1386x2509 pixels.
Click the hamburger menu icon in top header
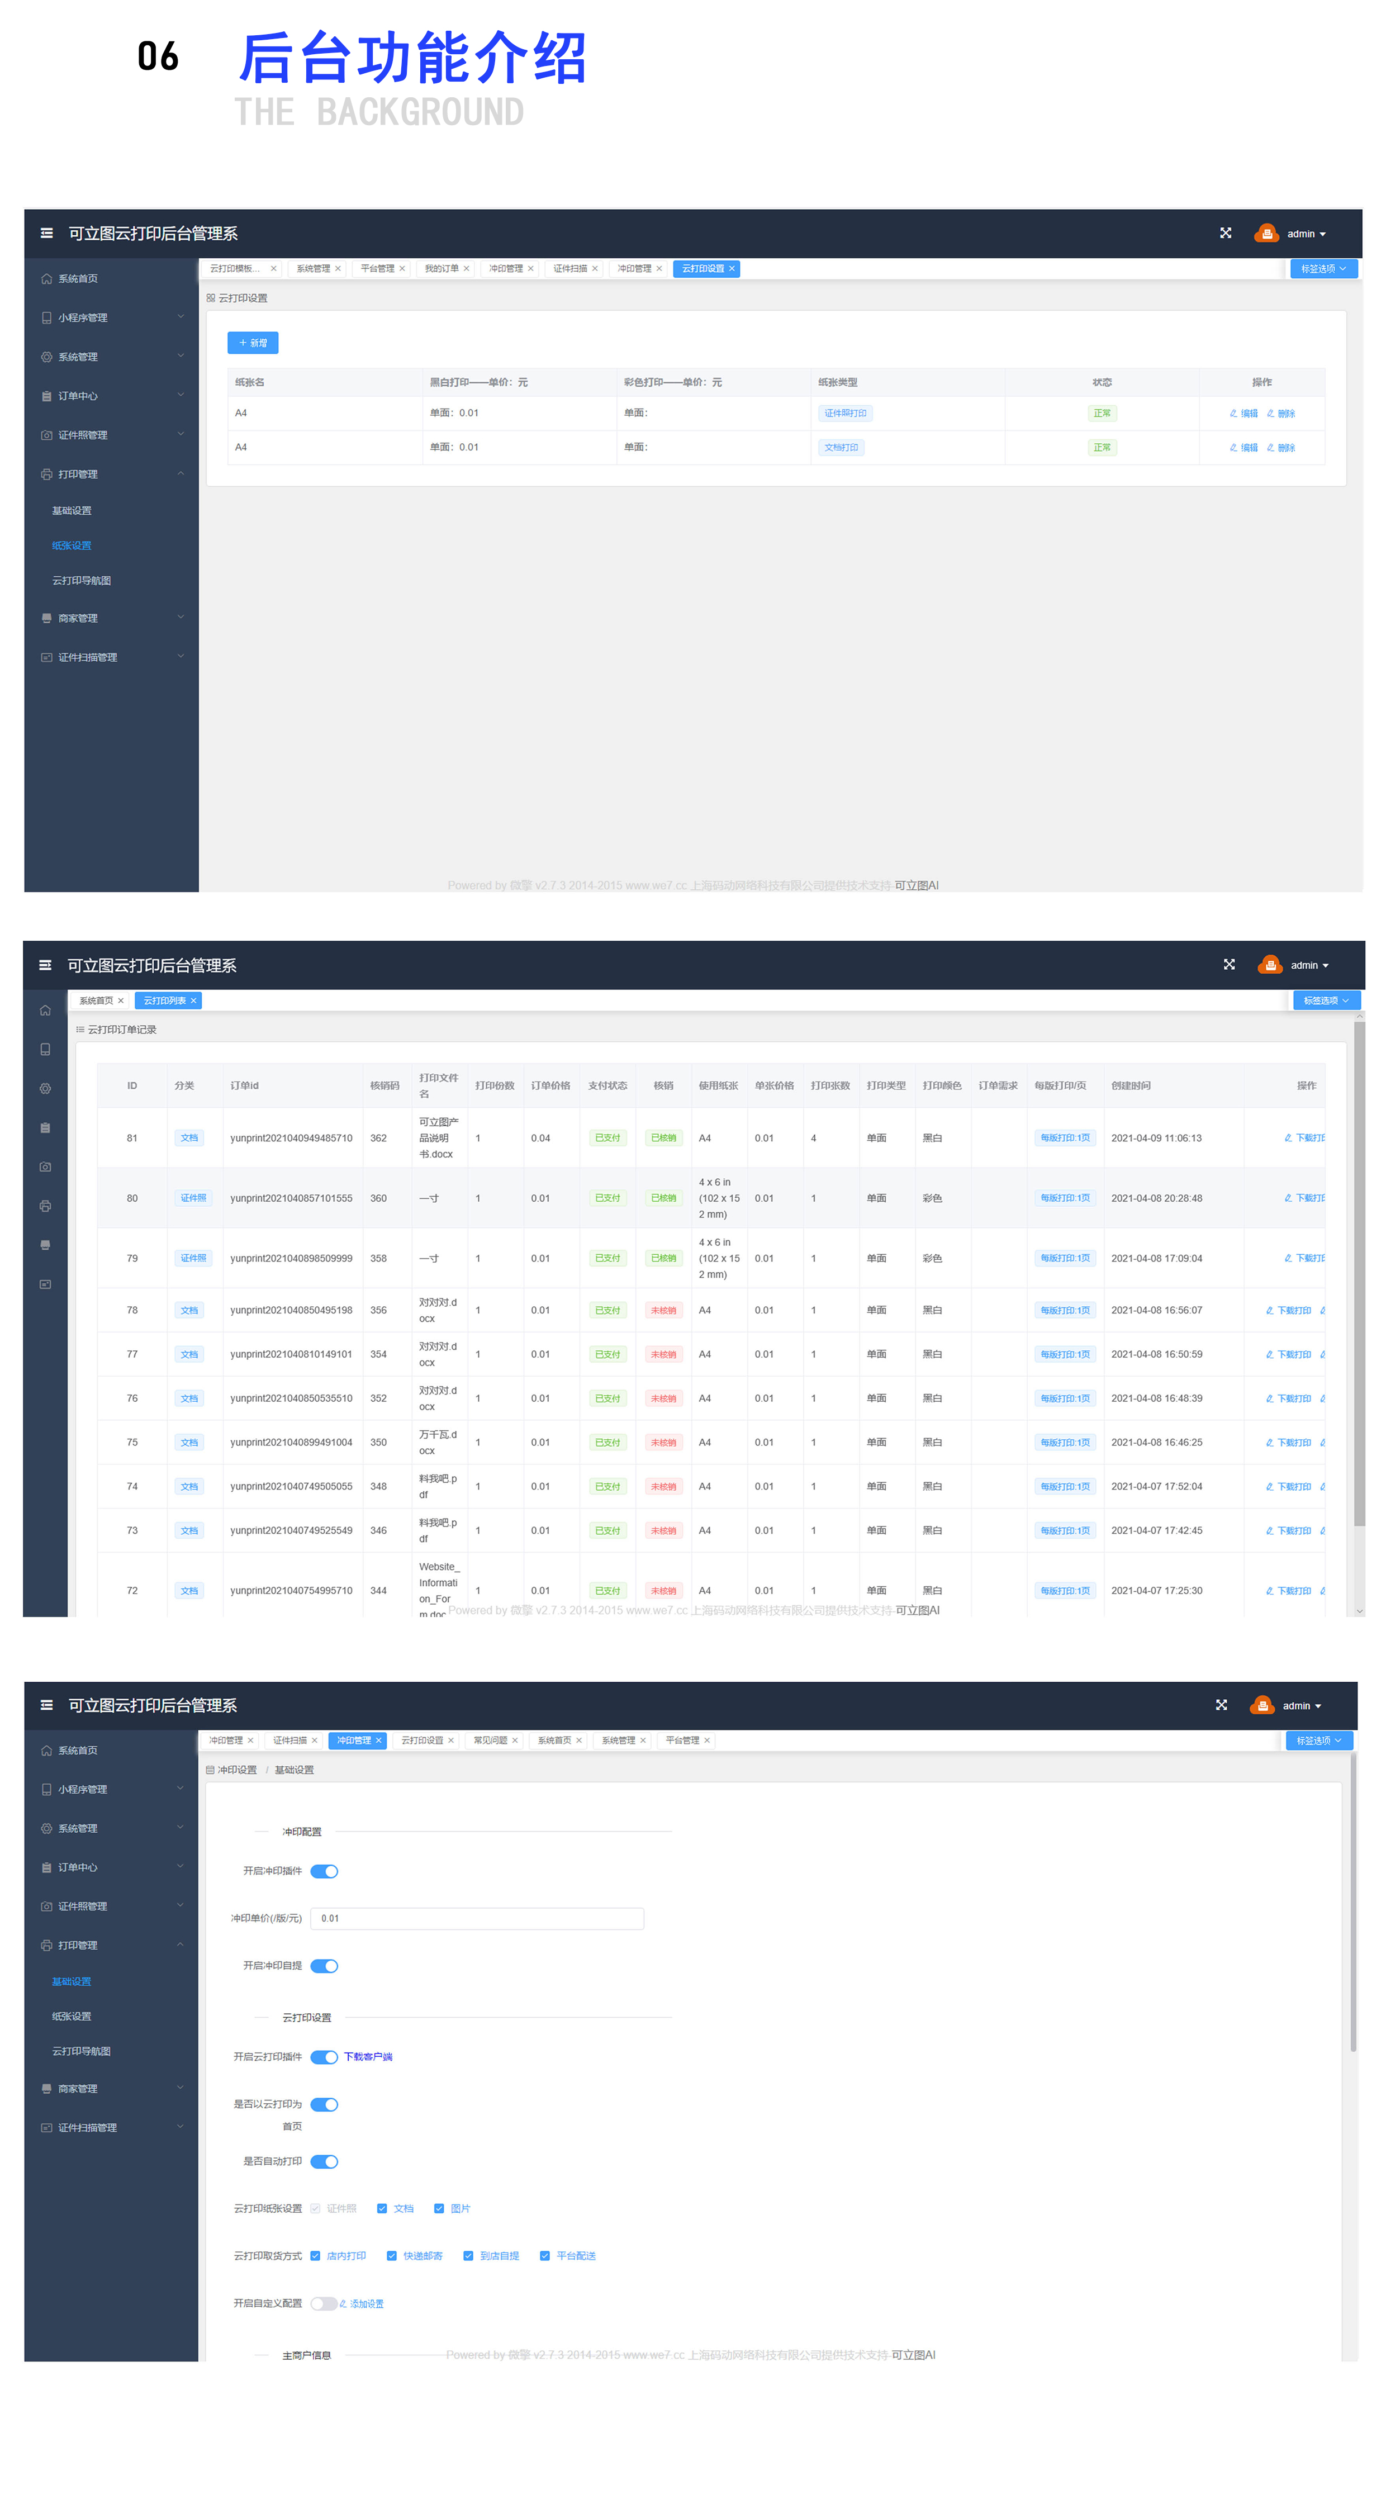pyautogui.click(x=47, y=234)
